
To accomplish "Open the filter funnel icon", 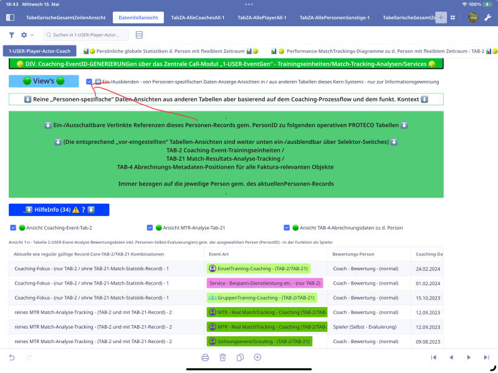I will click(11, 35).
